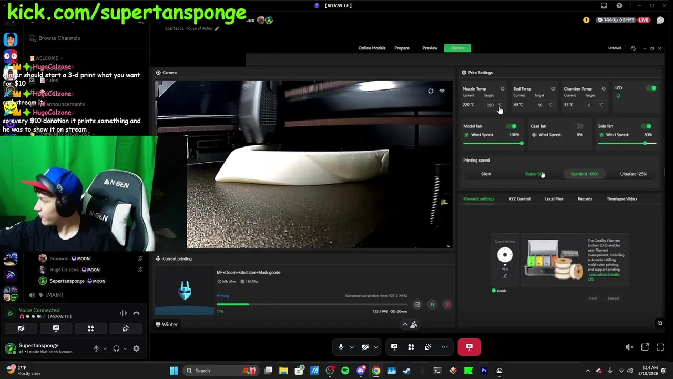This screenshot has height=379, width=673.
Task: Click the camera Wi-Fi signal icon
Action: coord(442,91)
